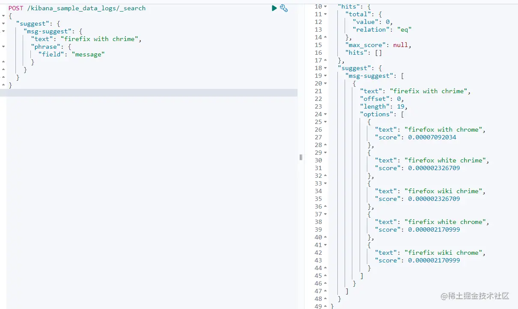
Task: Fold the third option at line 33
Action: click(326, 183)
